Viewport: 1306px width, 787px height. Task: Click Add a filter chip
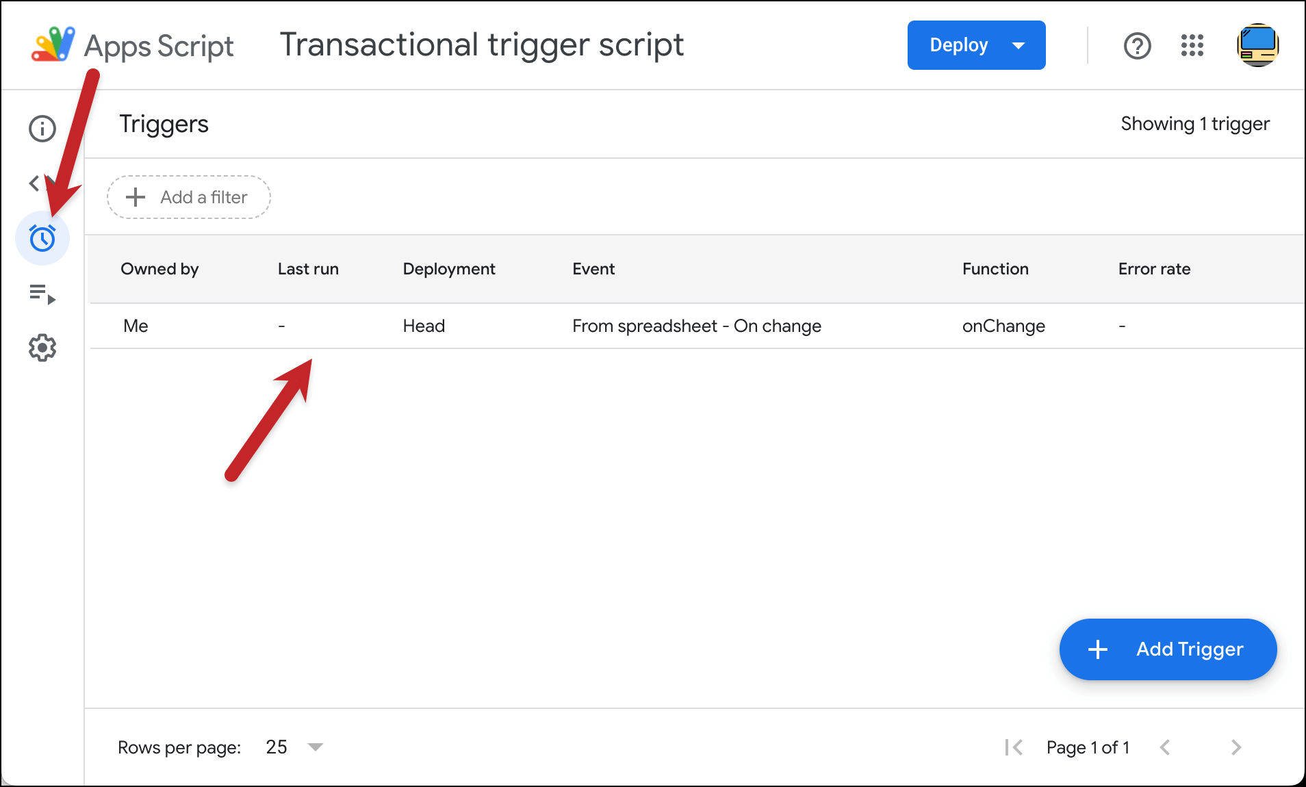tap(189, 197)
